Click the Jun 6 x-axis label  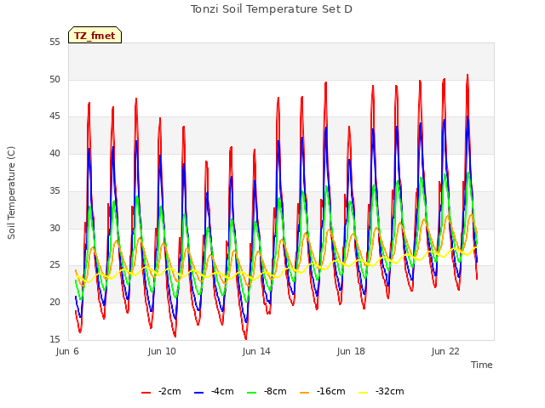coord(67,351)
